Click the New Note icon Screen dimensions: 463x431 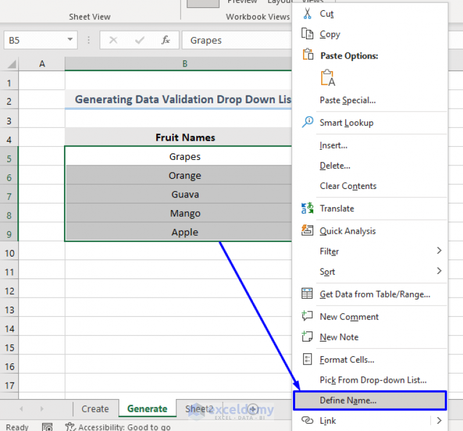pyautogui.click(x=307, y=336)
